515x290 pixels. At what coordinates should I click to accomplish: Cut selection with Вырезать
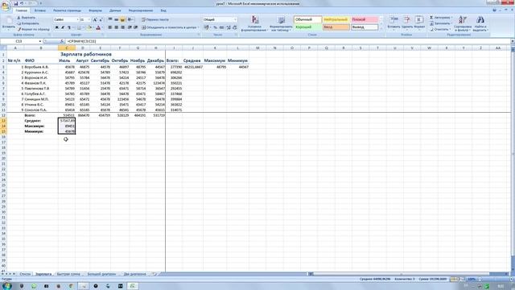pos(26,18)
